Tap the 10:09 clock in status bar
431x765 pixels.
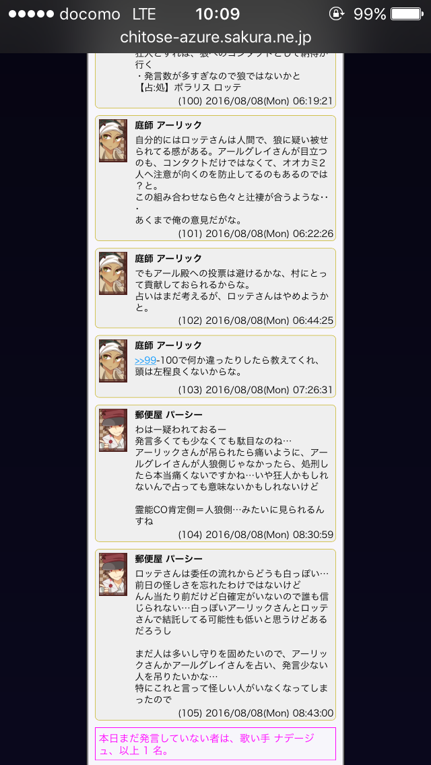coord(218,13)
